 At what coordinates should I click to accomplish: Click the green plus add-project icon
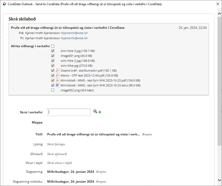click(100, 112)
